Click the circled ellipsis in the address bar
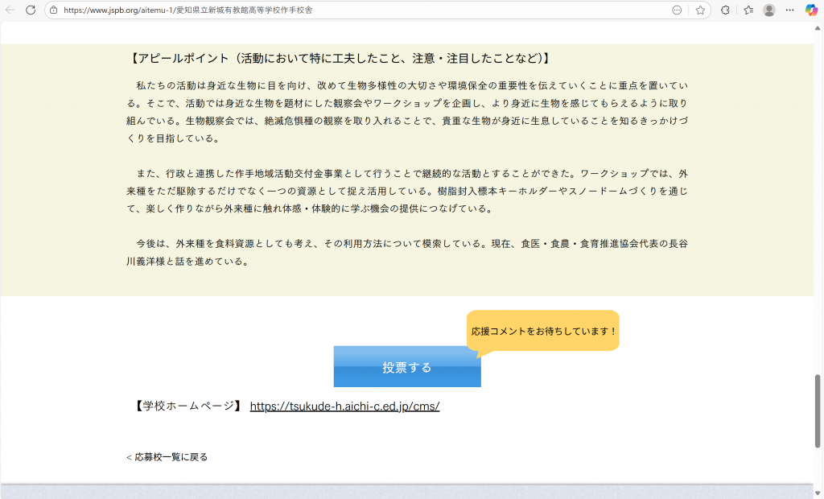 (x=677, y=10)
